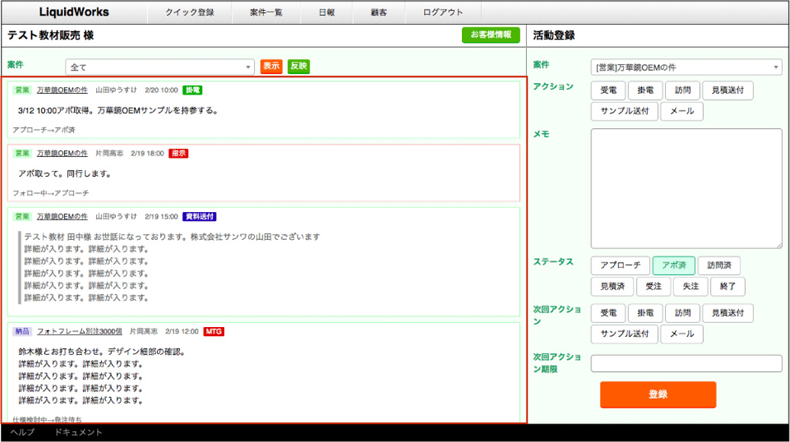Submit with the orange 登録 button
Screen dimensions: 790x442
657,395
